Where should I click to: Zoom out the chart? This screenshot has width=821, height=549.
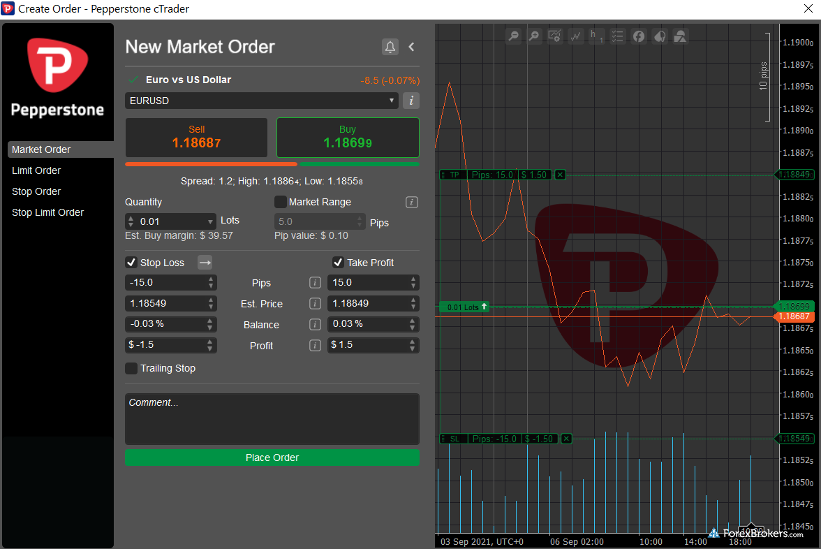tap(514, 36)
